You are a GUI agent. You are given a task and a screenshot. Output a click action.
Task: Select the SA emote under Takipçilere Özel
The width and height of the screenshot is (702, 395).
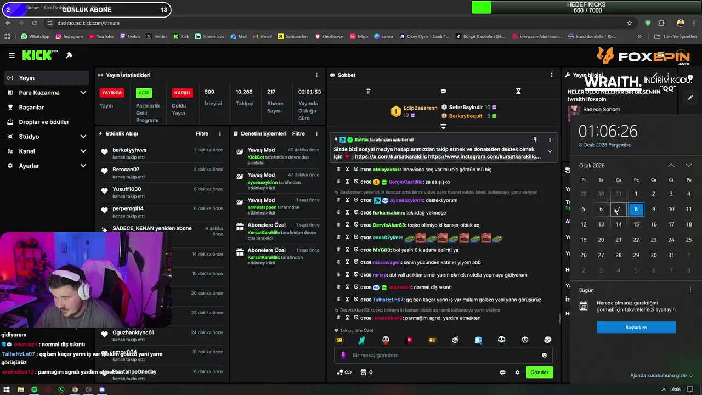point(339,340)
